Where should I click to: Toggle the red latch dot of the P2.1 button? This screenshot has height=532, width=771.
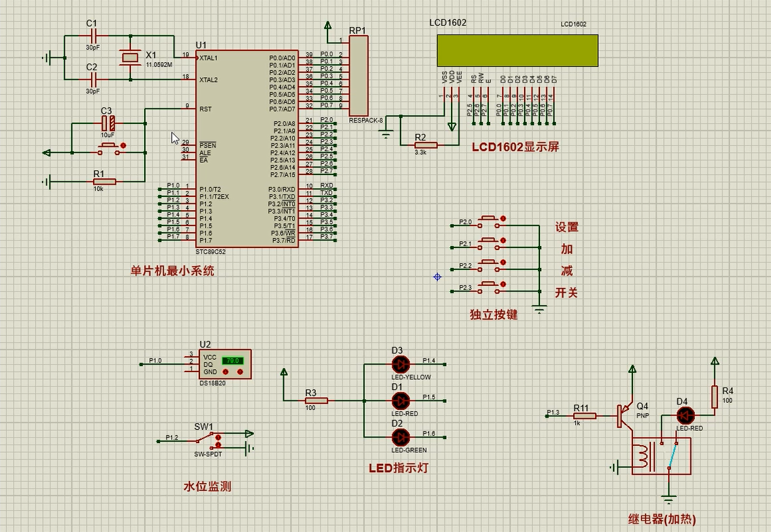pos(503,241)
